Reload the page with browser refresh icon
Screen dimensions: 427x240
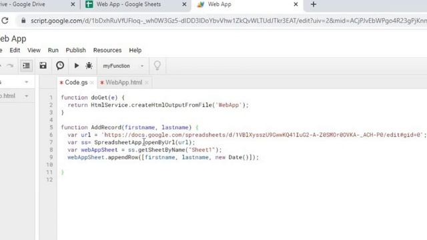tap(5, 21)
